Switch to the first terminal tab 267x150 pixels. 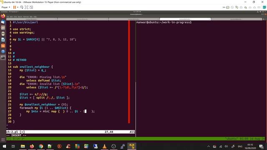click(32, 19)
